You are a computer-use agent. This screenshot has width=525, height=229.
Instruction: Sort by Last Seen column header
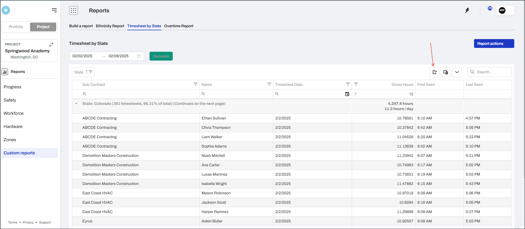click(474, 84)
